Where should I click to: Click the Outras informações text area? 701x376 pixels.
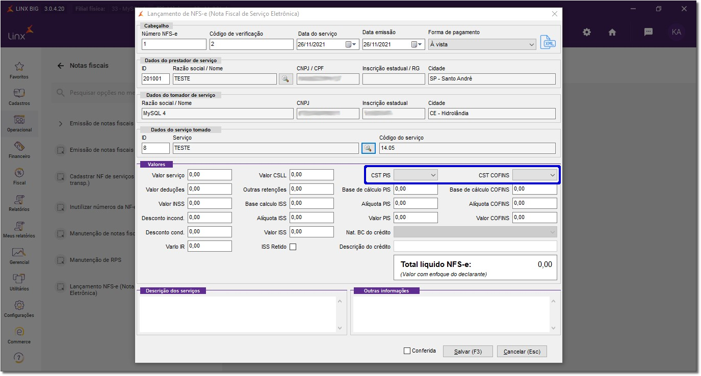click(452, 314)
